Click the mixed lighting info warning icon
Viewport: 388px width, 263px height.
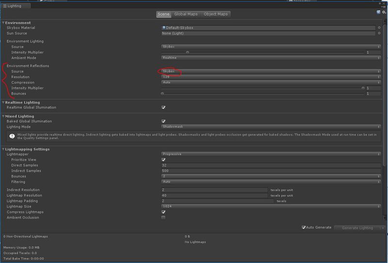12,136
